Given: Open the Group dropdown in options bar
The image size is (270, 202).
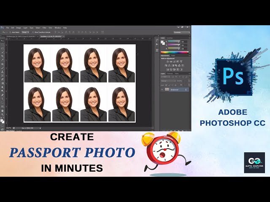Looking at the screenshot, I should pyautogui.click(x=25, y=32).
